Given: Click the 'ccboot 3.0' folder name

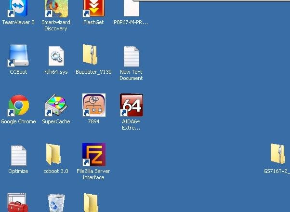Looking at the screenshot, I should [x=56, y=171].
